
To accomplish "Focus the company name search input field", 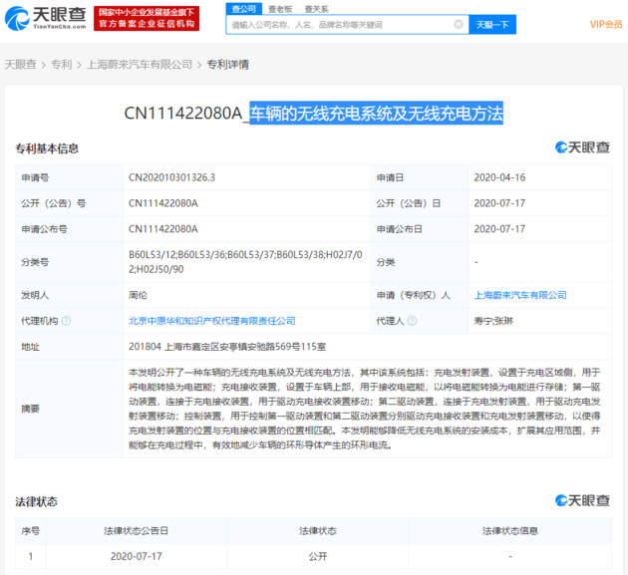I will click(x=339, y=24).
